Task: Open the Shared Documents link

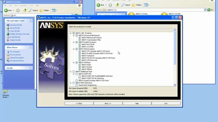Action: 17,58
